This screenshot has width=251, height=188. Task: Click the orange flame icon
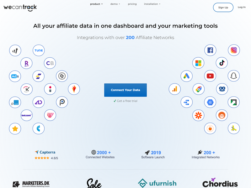74,89
